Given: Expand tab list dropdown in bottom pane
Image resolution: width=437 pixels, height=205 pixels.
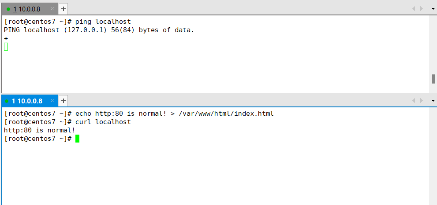Looking at the screenshot, I should (432, 101).
